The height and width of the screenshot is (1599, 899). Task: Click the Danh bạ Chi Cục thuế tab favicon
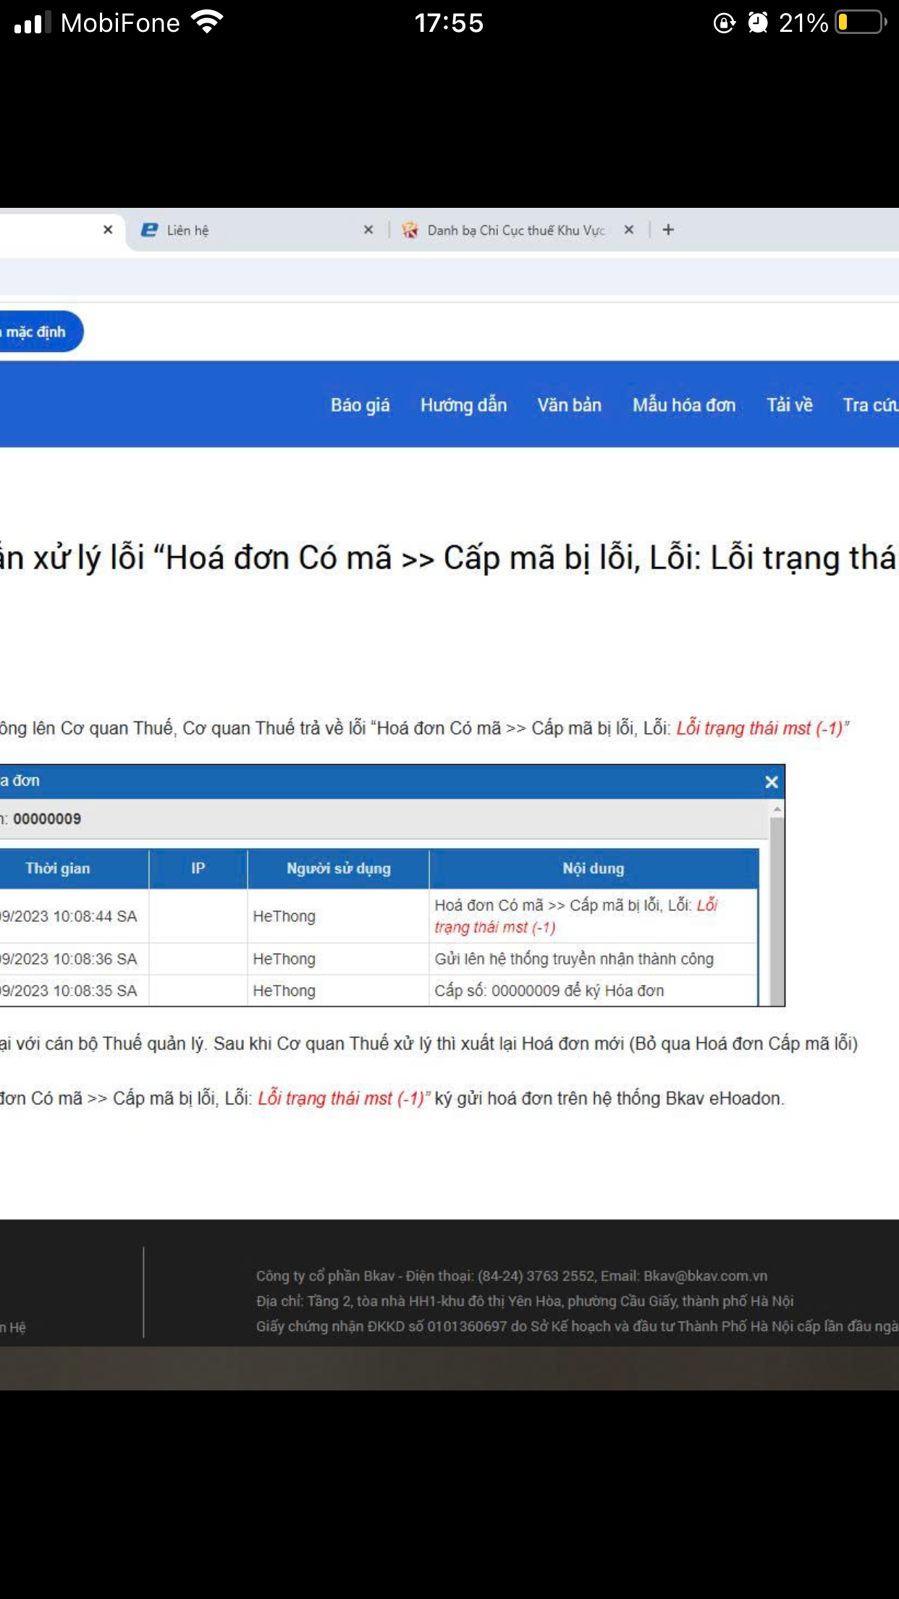pos(410,230)
